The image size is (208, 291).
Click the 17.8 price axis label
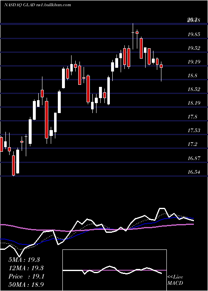tap(193, 117)
